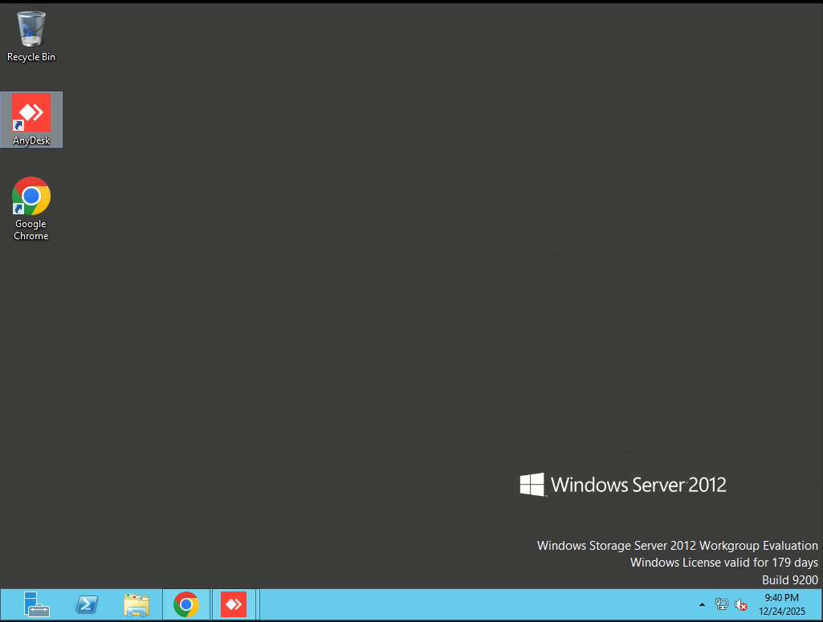The width and height of the screenshot is (823, 622).
Task: Click the muted volume tray icon
Action: coord(740,605)
